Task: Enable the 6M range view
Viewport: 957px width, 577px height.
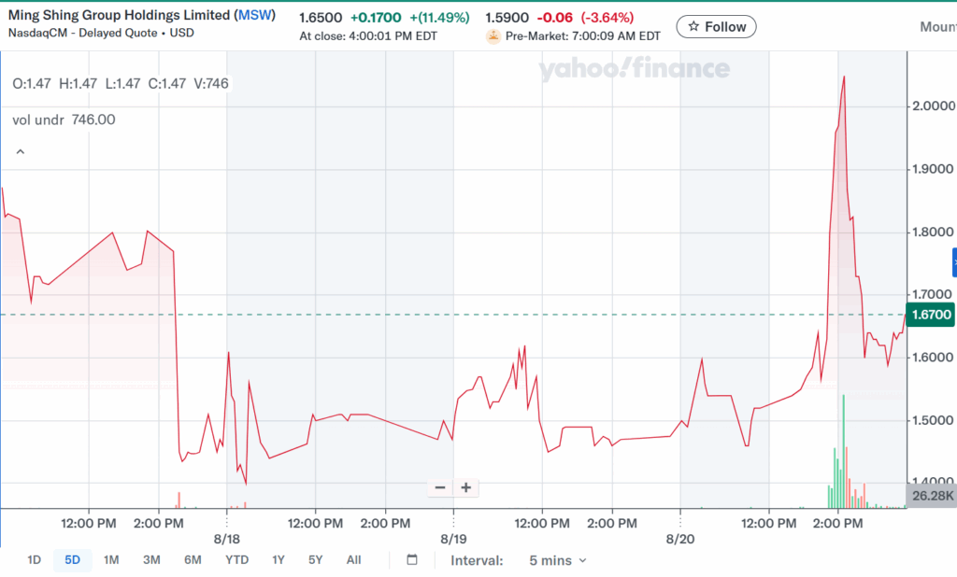Action: click(x=193, y=559)
